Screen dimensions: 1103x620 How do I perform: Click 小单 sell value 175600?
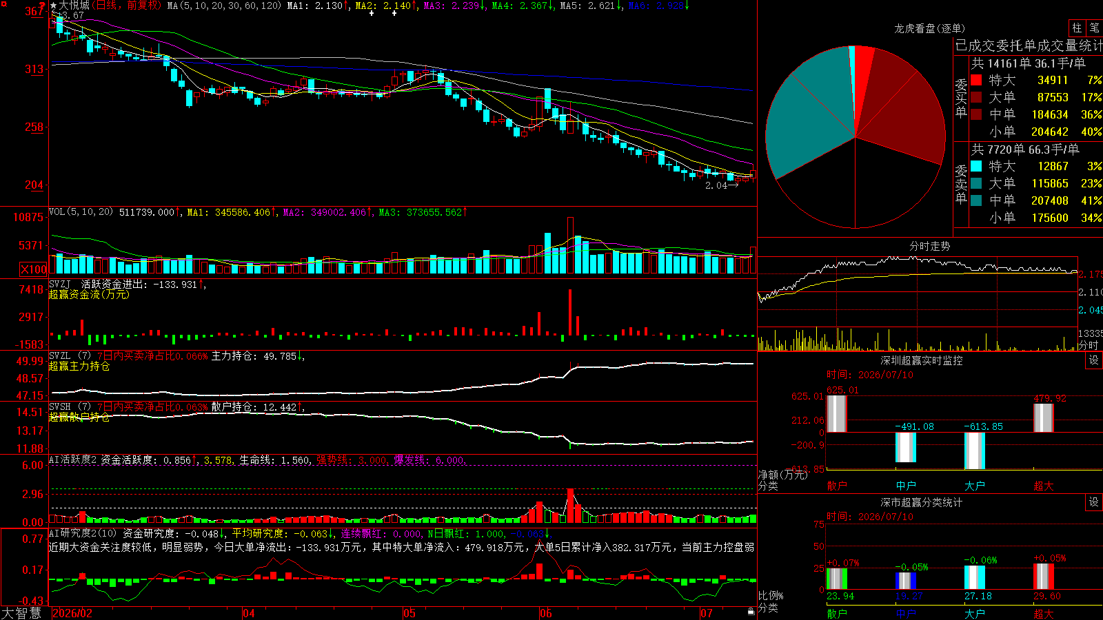[1050, 218]
